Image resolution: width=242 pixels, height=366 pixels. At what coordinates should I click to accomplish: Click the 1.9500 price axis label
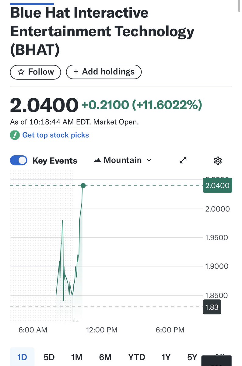pos(216,237)
